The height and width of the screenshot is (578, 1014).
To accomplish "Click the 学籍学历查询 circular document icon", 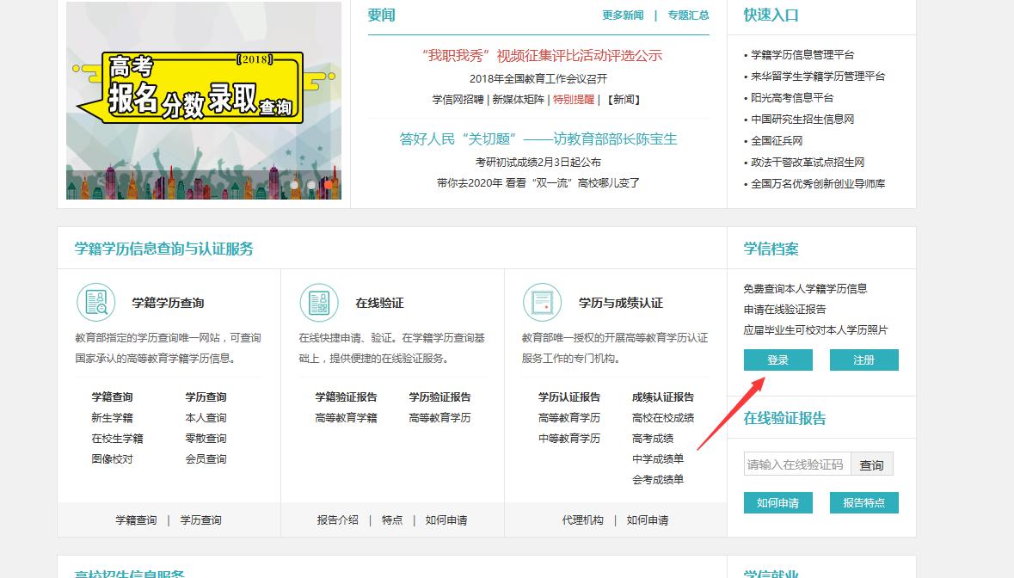I will 95,303.
